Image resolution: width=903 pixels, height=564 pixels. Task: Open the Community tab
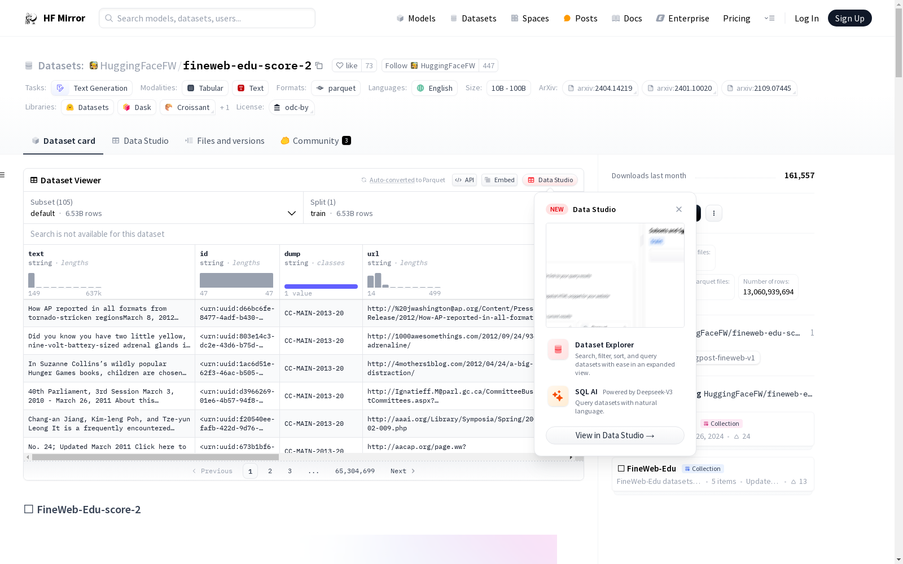tap(315, 141)
